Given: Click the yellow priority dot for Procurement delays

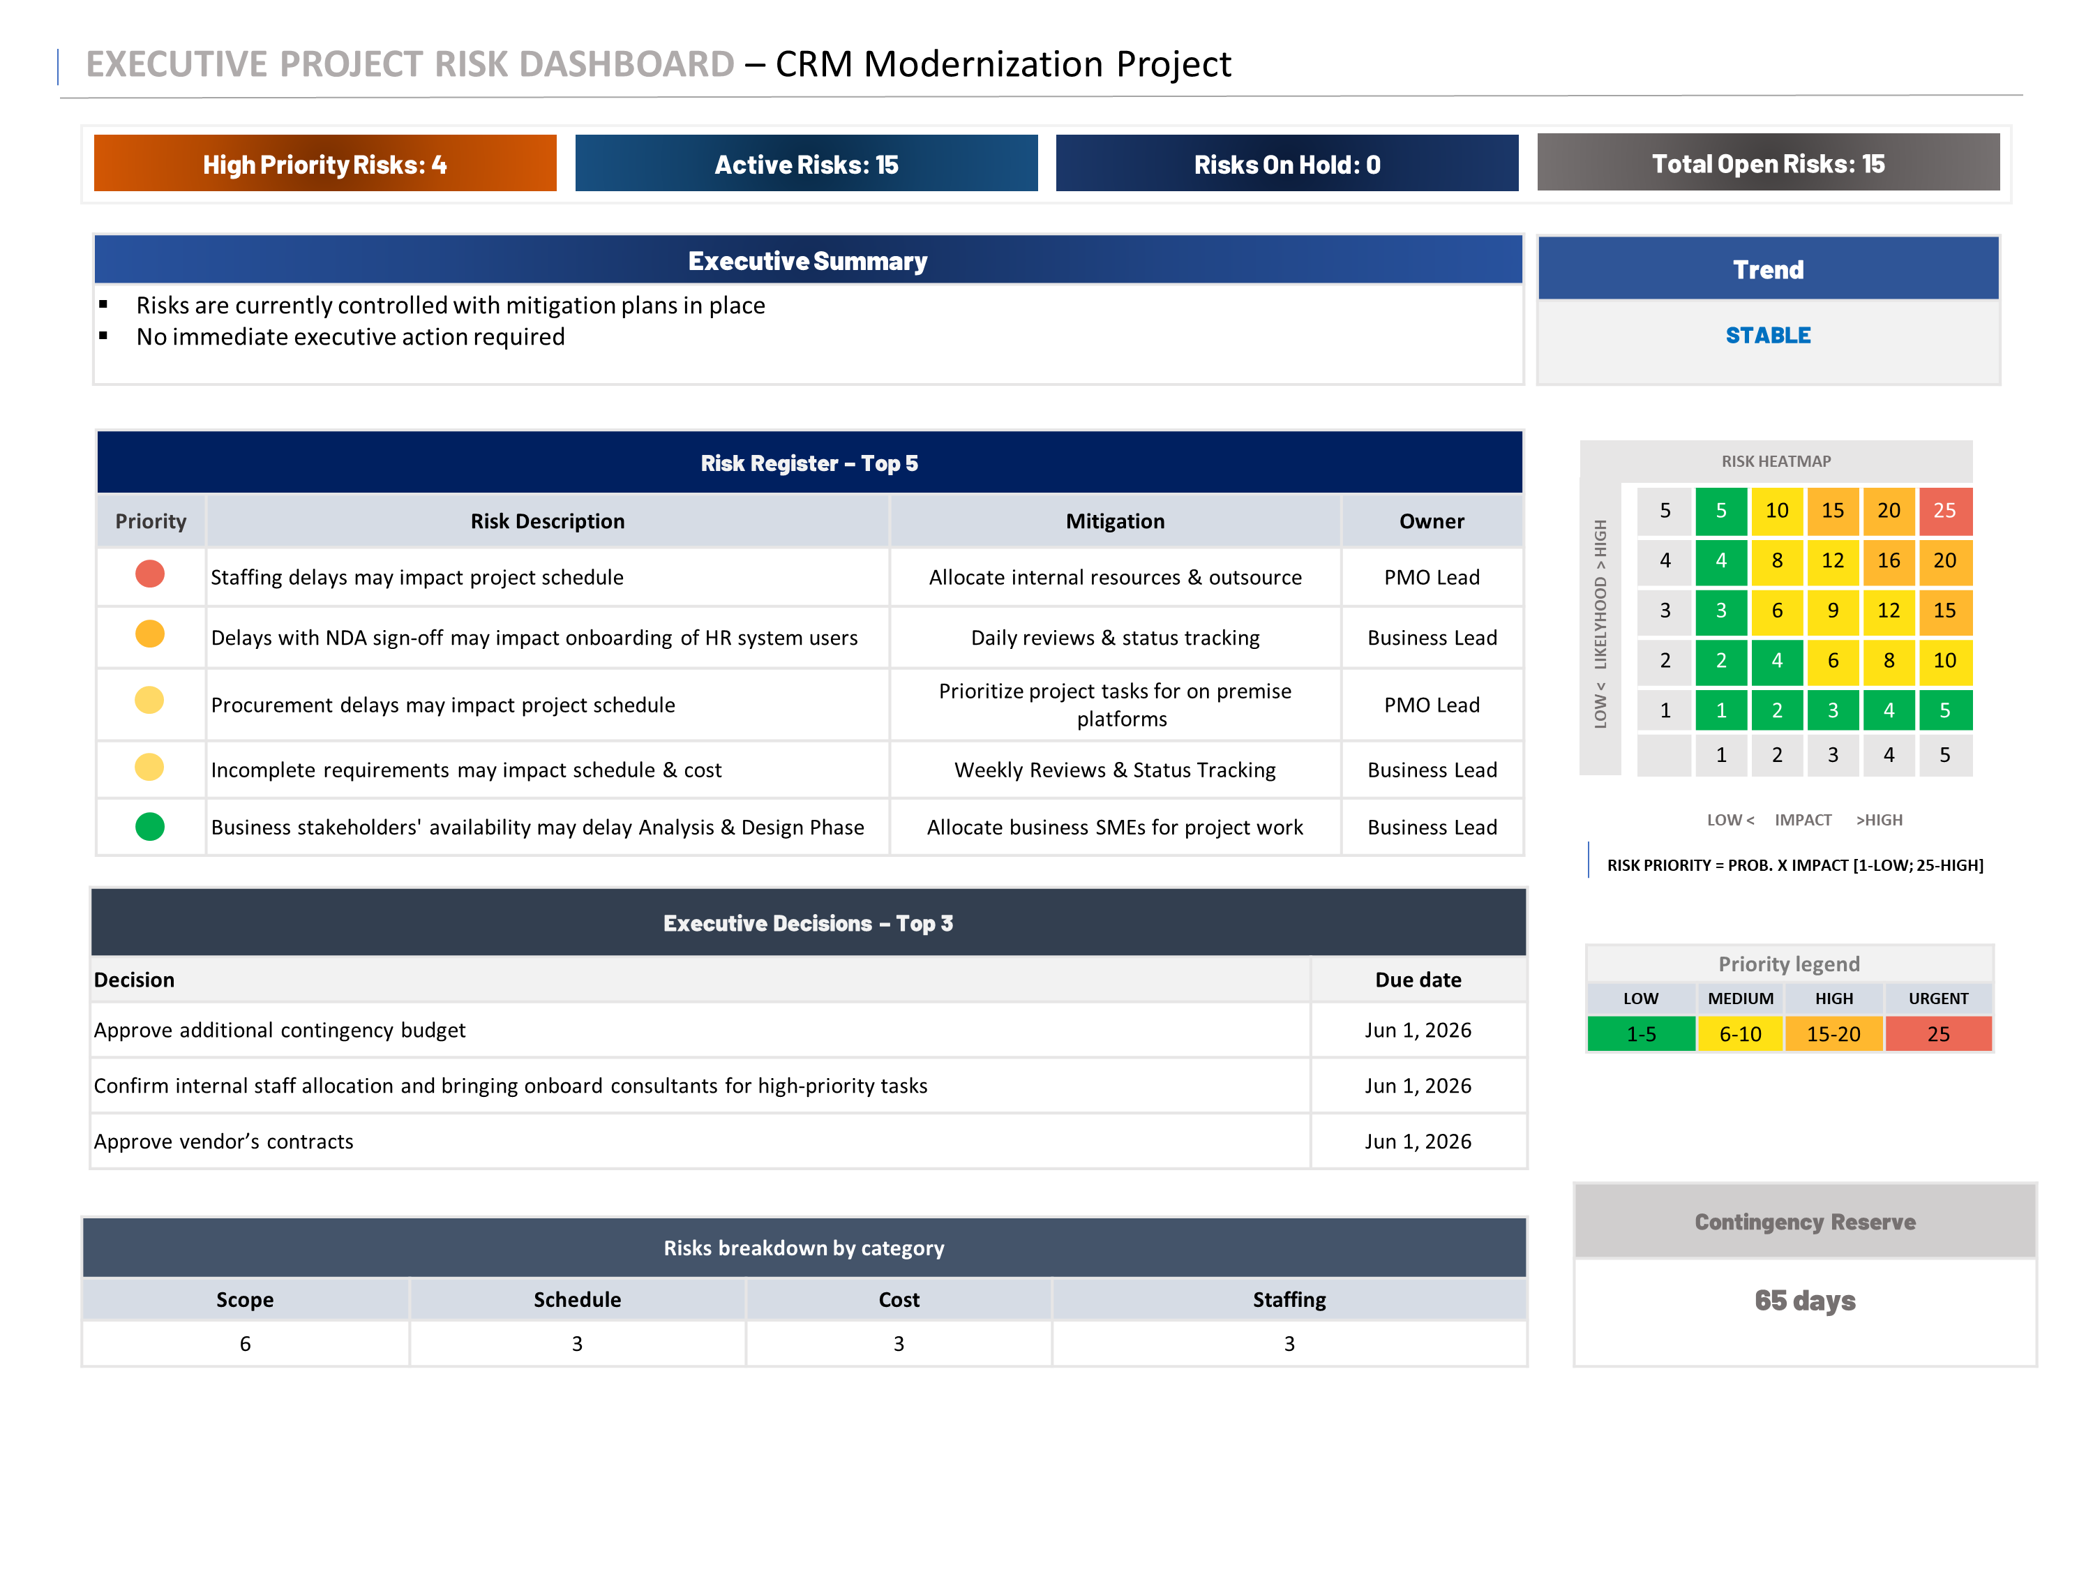Looking at the screenshot, I should click(x=149, y=701).
